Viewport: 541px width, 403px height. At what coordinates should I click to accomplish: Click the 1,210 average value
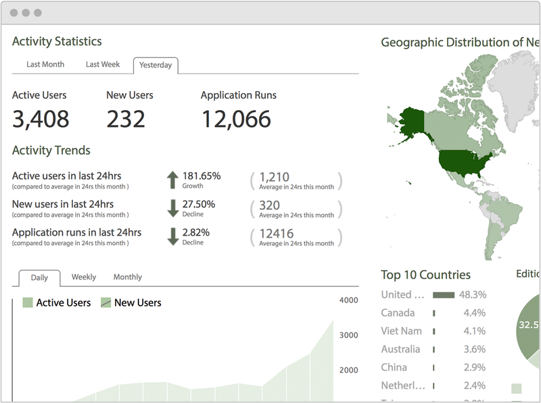(x=275, y=177)
